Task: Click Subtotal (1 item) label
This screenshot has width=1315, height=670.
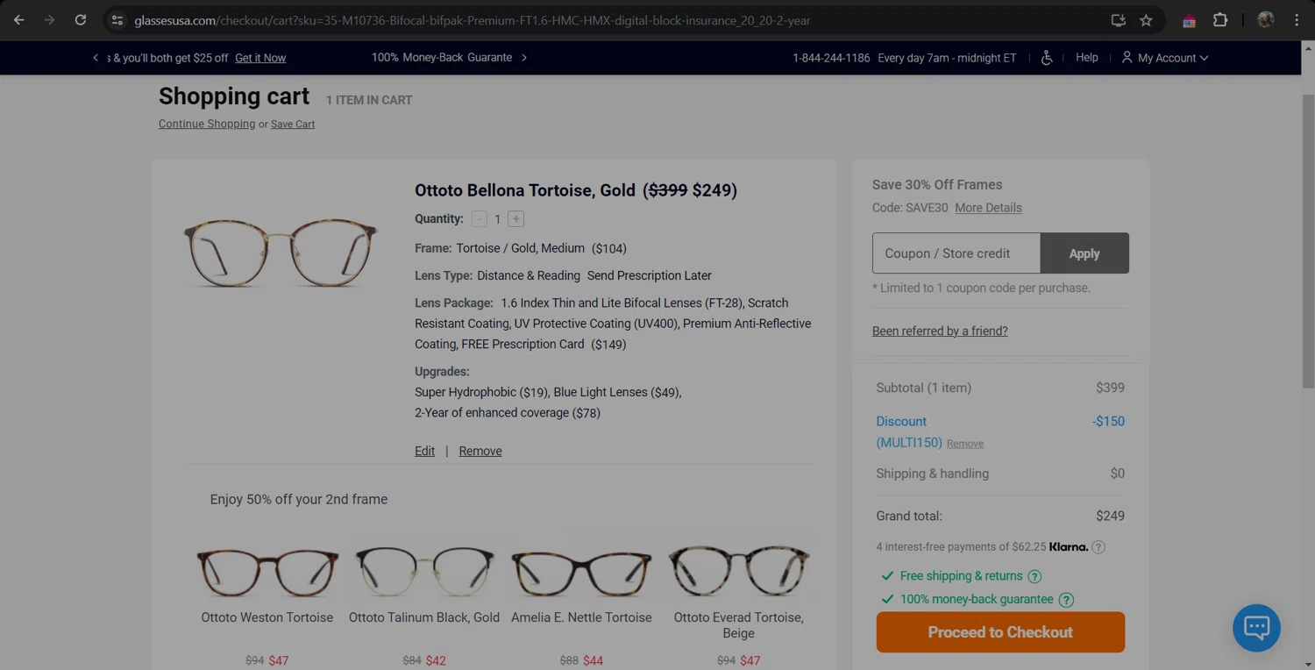Action: 923,388
